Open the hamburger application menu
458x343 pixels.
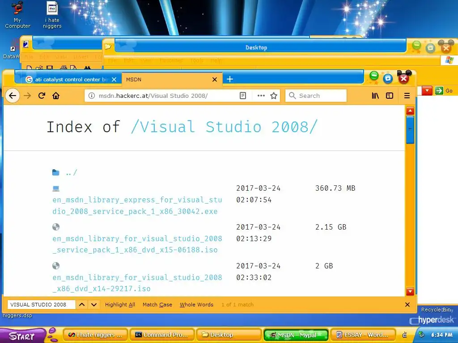tap(407, 96)
